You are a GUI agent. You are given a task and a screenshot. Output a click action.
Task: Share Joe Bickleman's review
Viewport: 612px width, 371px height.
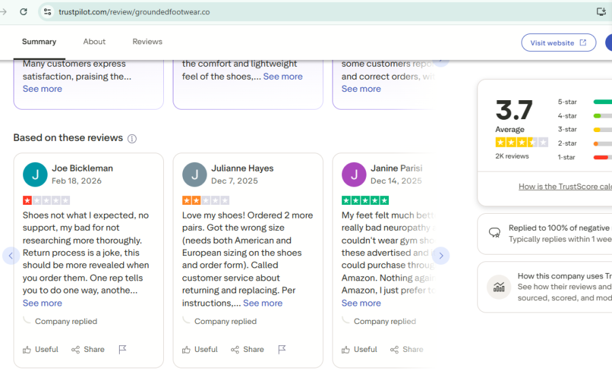point(88,349)
